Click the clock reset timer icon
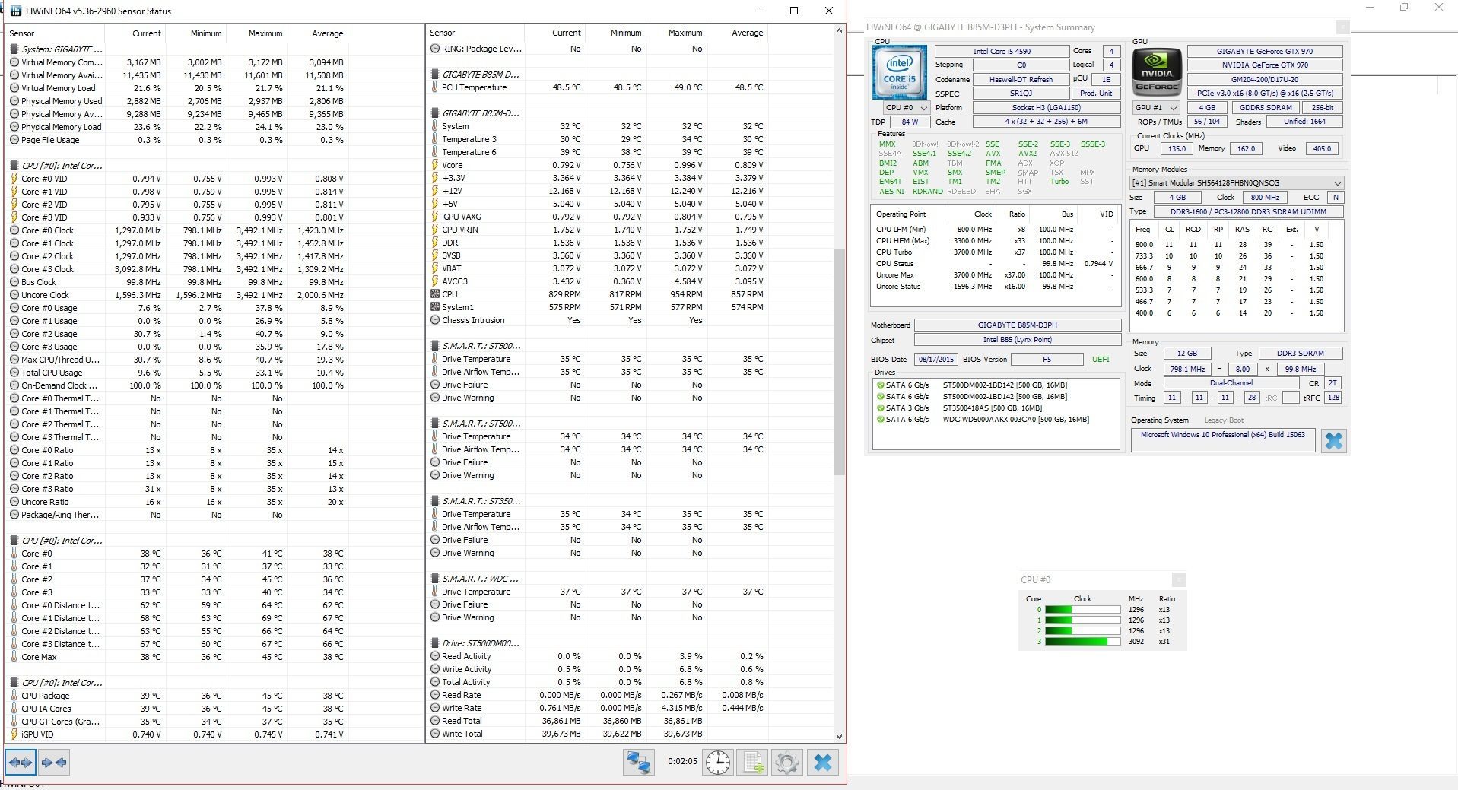 click(718, 762)
